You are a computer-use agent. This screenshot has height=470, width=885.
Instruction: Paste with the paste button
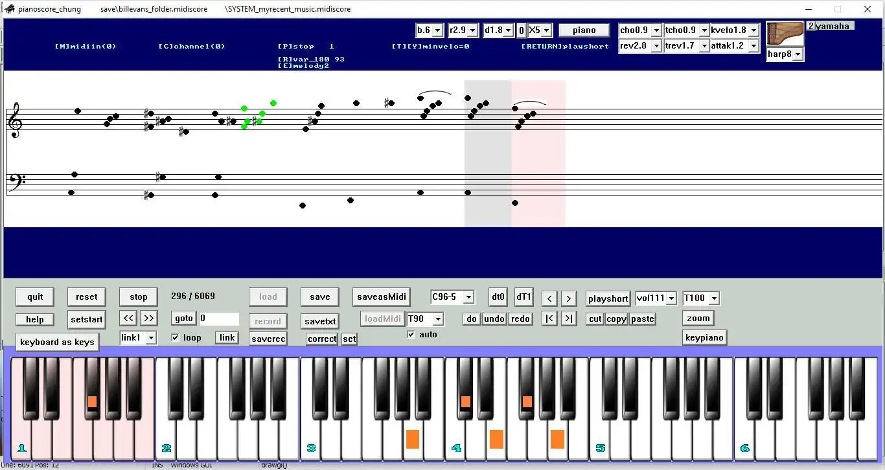tap(642, 319)
